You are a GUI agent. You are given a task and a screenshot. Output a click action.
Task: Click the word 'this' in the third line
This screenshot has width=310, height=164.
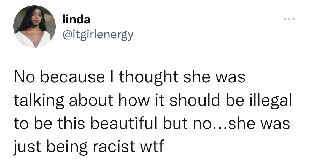(71, 123)
